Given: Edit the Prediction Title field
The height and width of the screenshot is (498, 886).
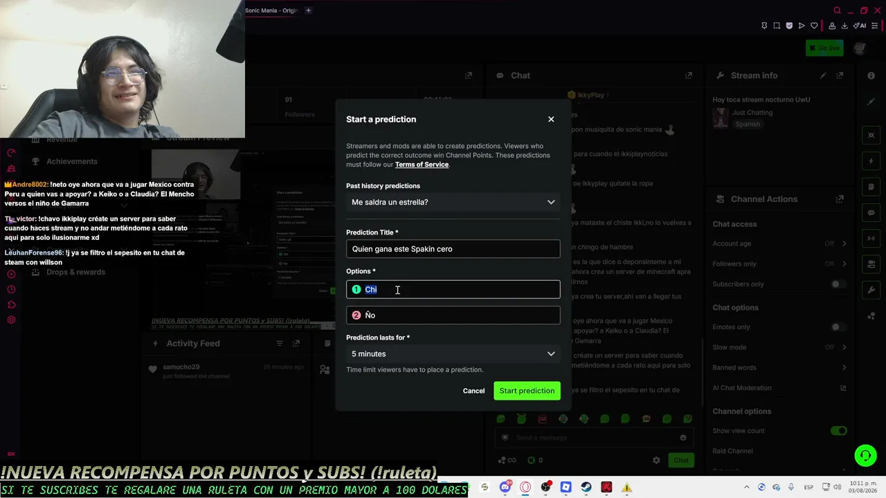Looking at the screenshot, I should [453, 249].
